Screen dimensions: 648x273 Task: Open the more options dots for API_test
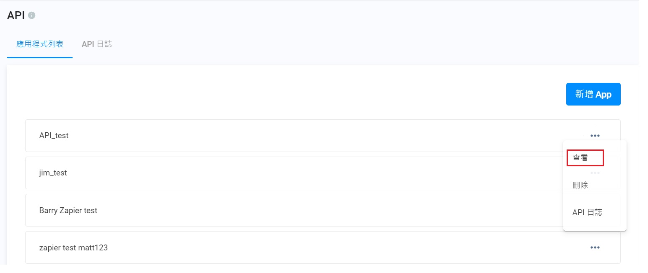coord(595,136)
